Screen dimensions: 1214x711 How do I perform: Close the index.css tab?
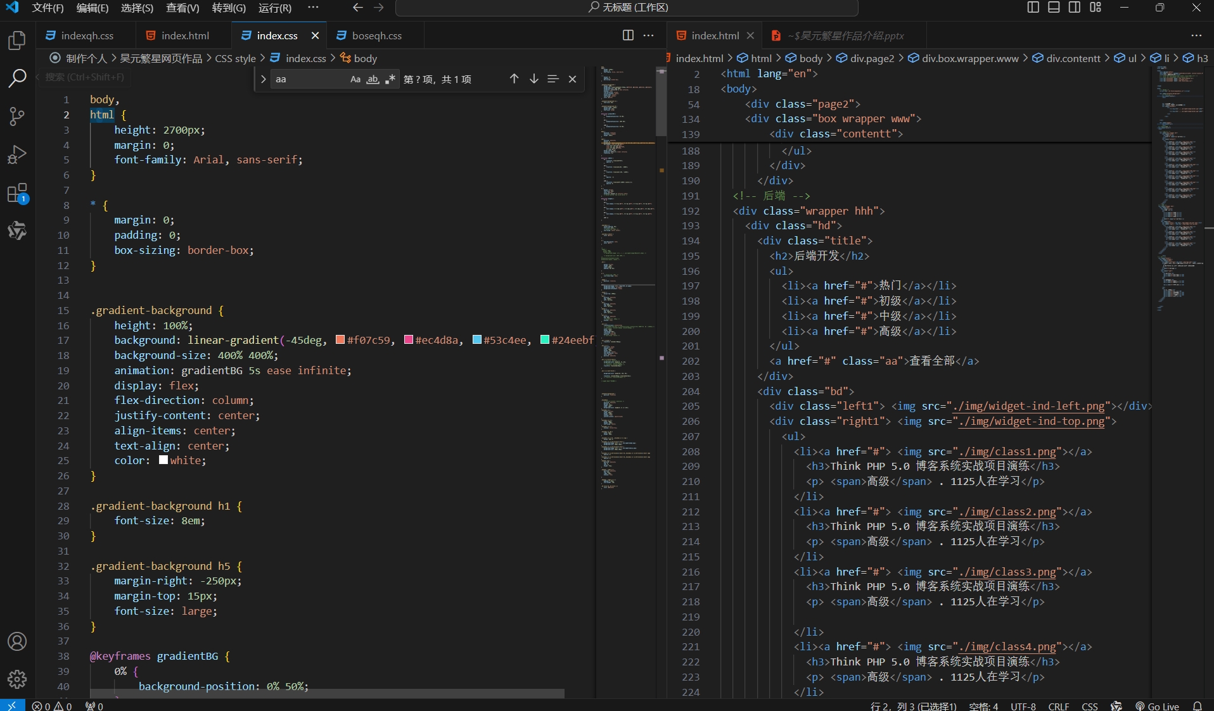click(x=315, y=35)
